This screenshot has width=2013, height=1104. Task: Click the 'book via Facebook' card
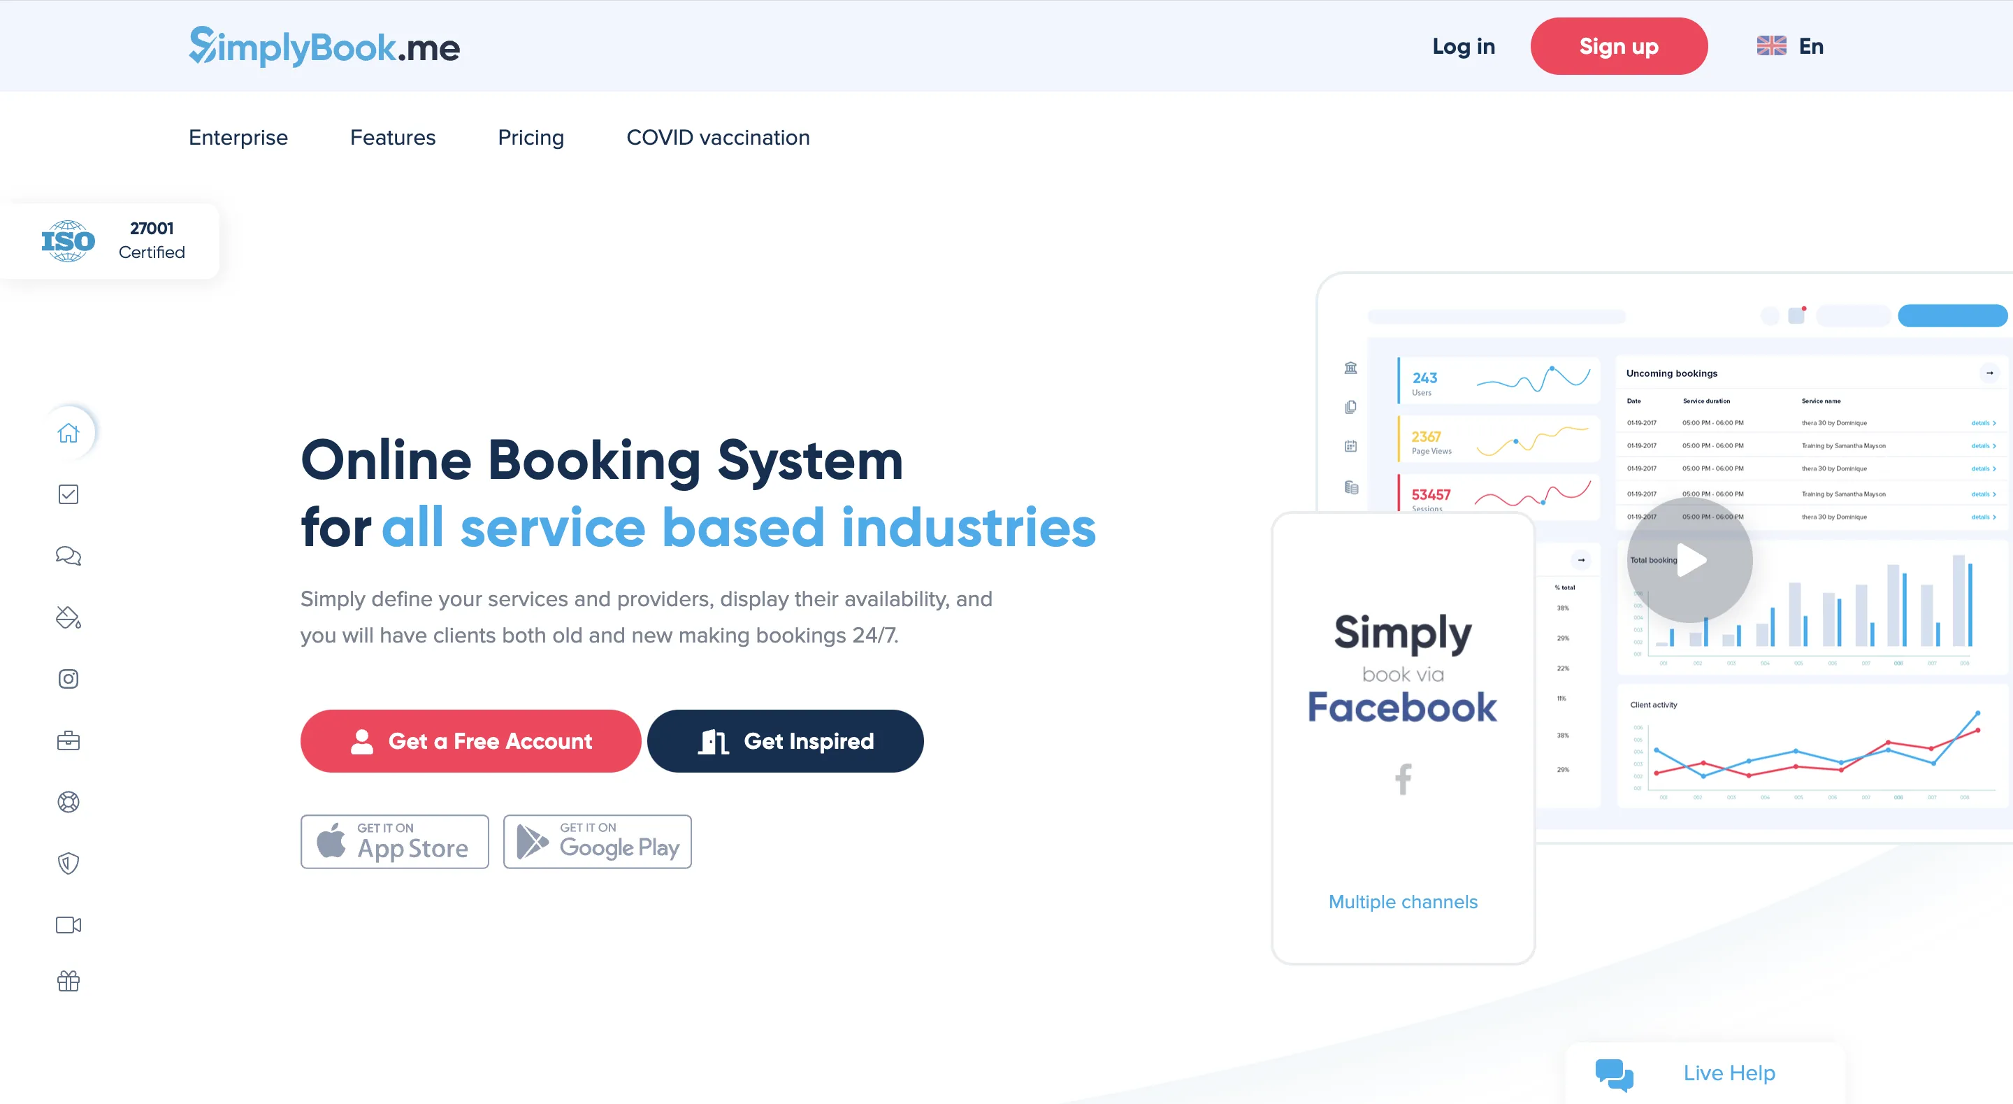pyautogui.click(x=1403, y=738)
